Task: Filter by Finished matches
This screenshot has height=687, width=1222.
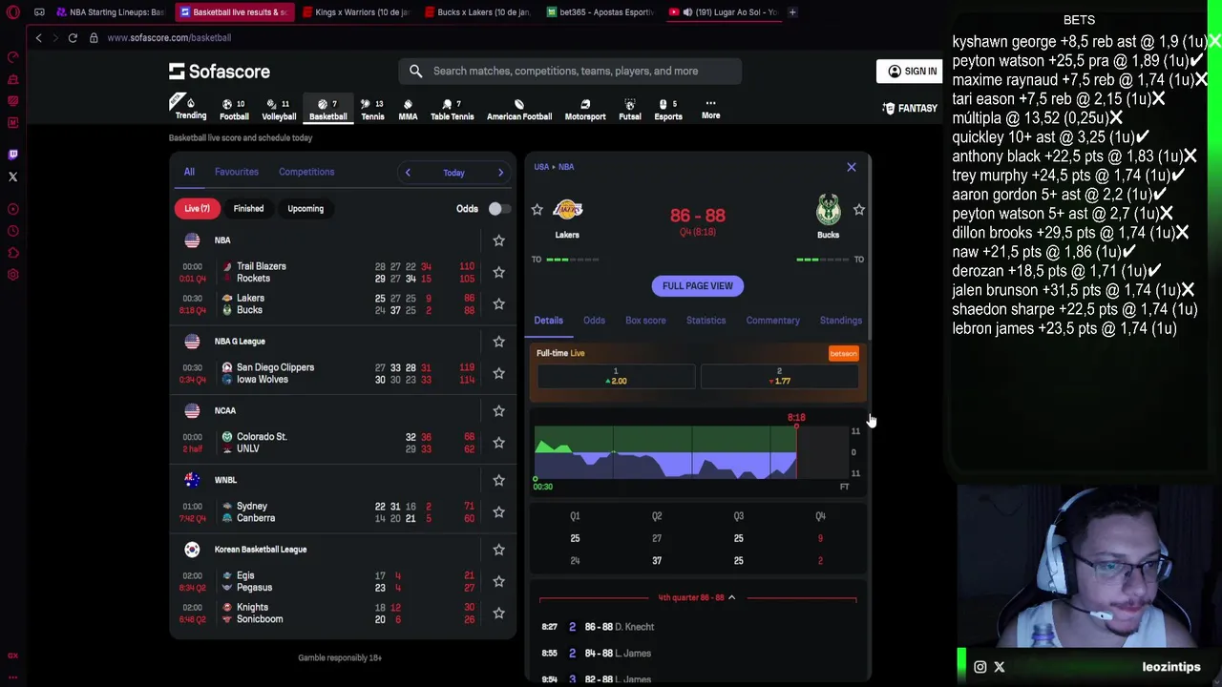Action: pyautogui.click(x=248, y=208)
